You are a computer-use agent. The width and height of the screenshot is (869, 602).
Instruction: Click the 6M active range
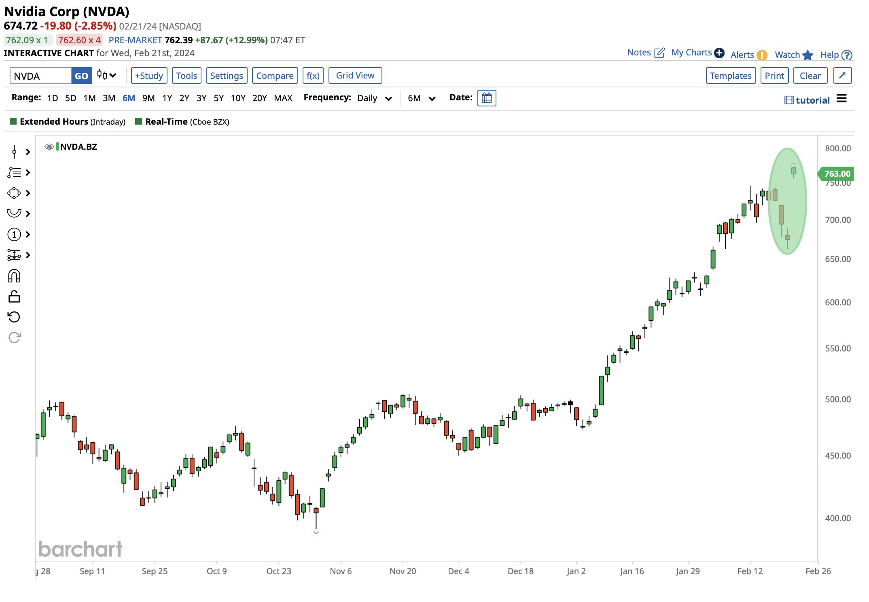click(x=129, y=98)
